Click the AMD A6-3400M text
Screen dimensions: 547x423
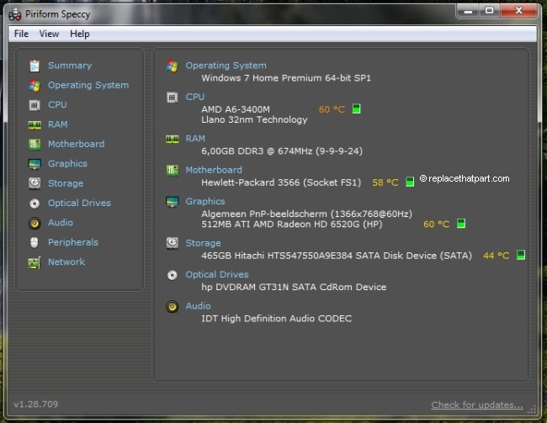pyautogui.click(x=236, y=109)
